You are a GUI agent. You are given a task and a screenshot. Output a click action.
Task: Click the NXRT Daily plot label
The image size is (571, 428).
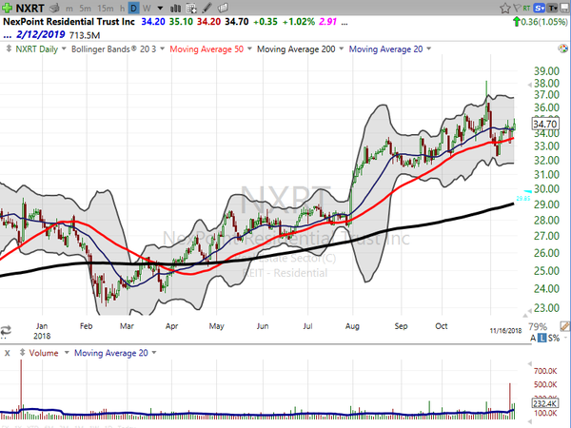tap(37, 49)
